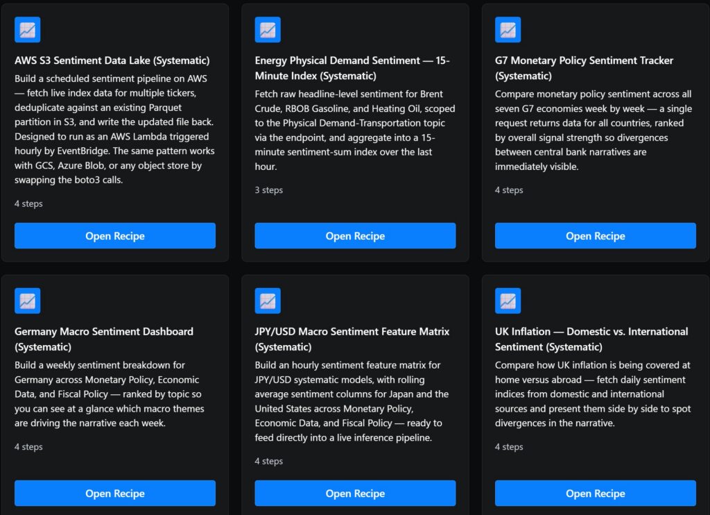Click the chart icon on AWS S3 Sentiment Data Lake card
Image resolution: width=710 pixels, height=515 pixels.
click(x=27, y=29)
